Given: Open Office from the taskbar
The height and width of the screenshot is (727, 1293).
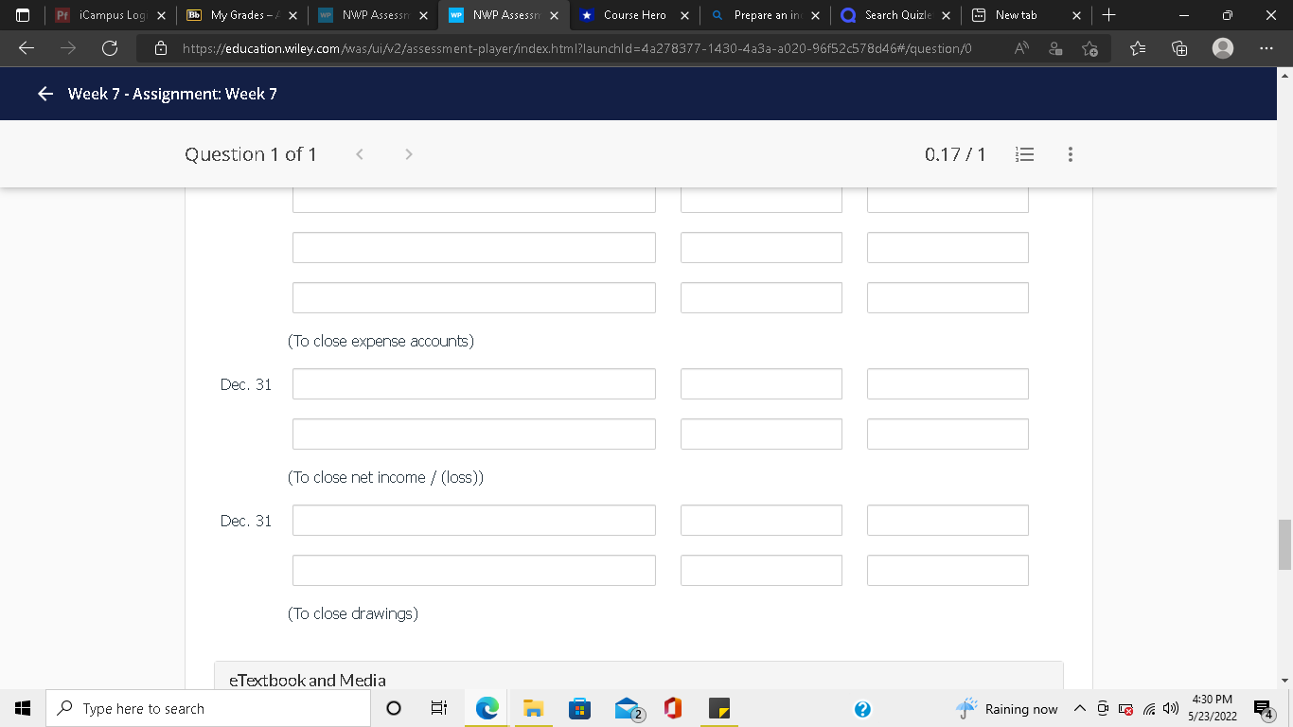Looking at the screenshot, I should [673, 708].
